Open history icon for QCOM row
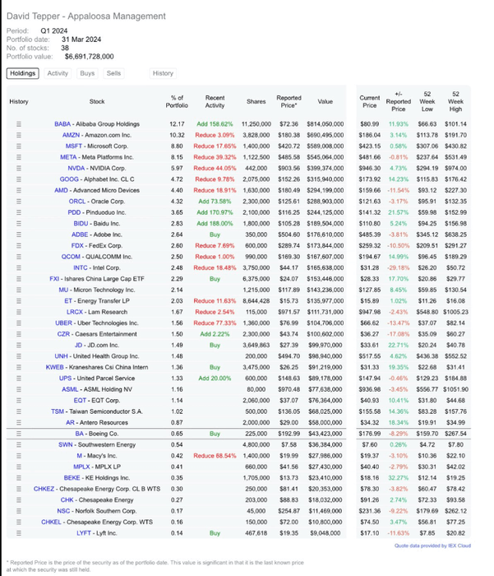The image size is (494, 576). pos(19,257)
